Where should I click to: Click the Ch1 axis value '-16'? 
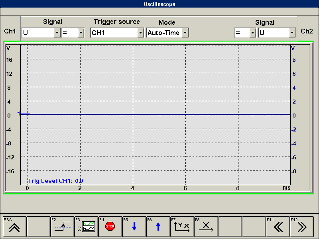[10, 171]
